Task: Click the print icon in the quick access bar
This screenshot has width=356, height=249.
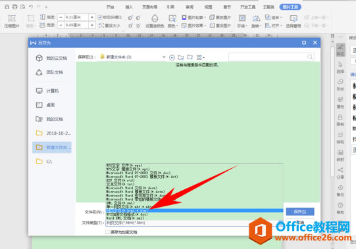Action: 14,7
